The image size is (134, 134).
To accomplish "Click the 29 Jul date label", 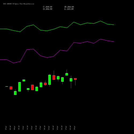I will [x=75, y=128].
